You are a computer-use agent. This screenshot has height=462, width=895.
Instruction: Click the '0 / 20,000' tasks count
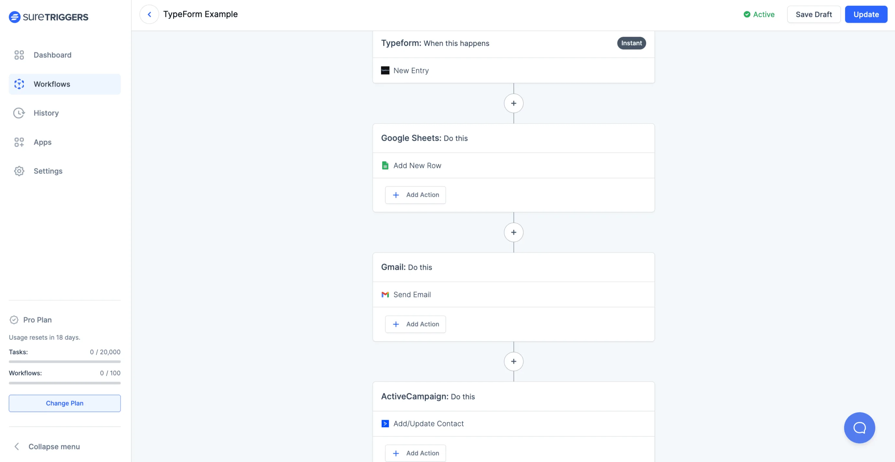[105, 352]
